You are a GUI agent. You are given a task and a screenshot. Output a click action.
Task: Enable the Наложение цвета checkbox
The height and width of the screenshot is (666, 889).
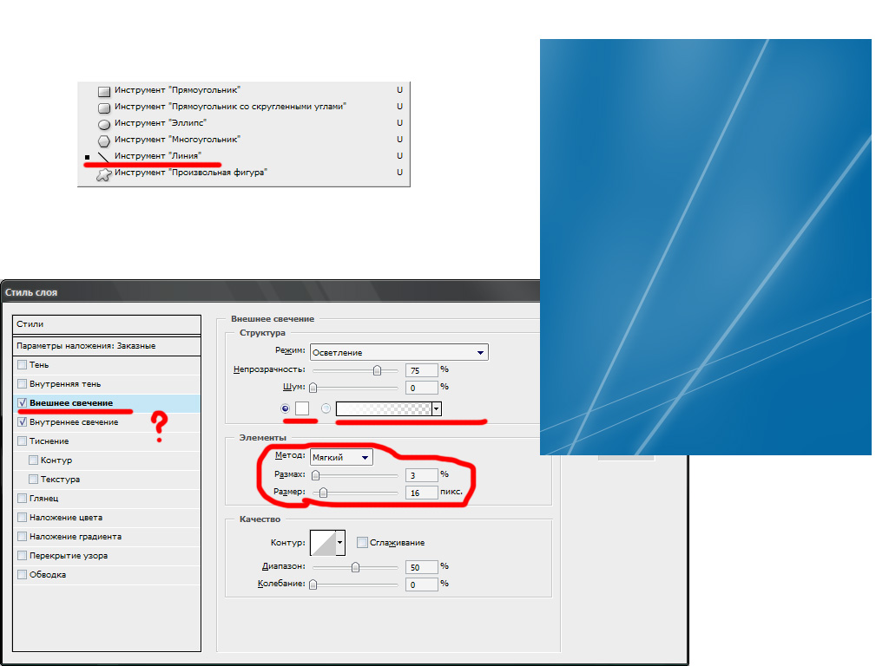point(22,517)
